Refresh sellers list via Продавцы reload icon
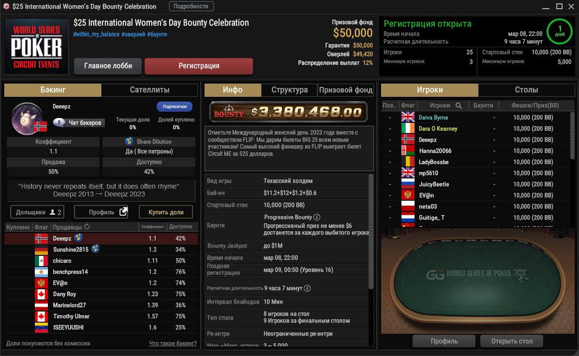 (x=87, y=227)
